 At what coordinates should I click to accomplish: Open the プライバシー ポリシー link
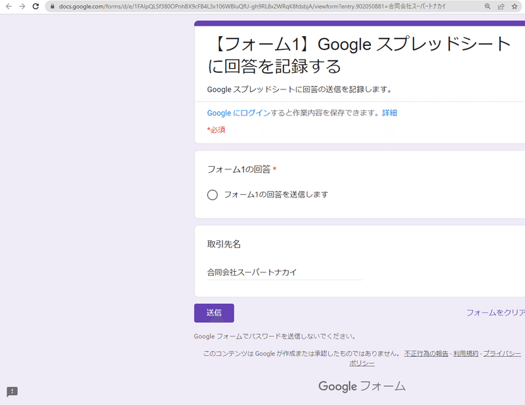(x=502, y=353)
